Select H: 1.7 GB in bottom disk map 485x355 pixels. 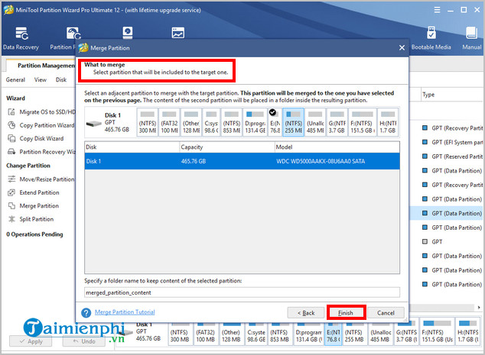[x=468, y=332]
